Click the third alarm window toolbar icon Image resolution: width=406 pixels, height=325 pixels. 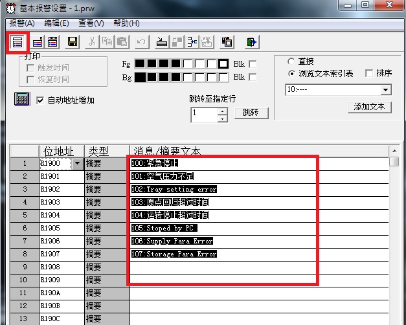pyautogui.click(x=53, y=42)
